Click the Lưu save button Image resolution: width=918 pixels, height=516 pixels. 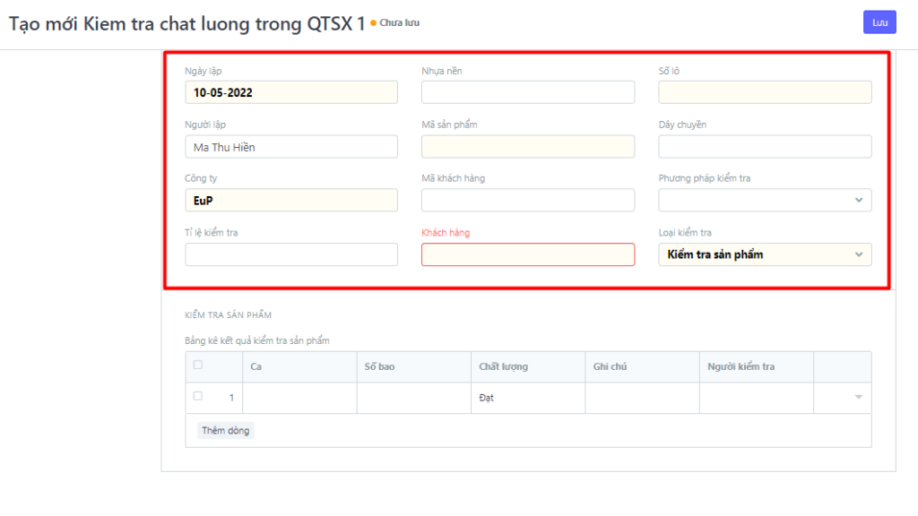(x=879, y=22)
